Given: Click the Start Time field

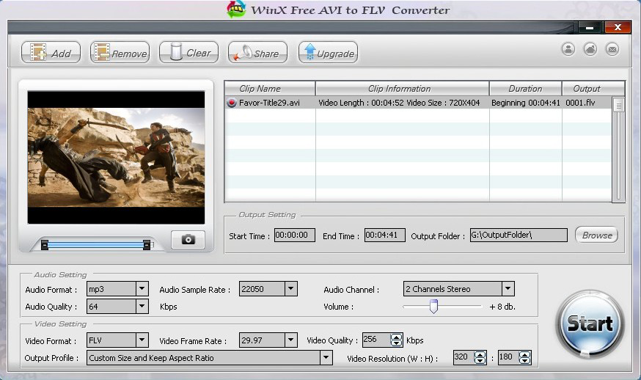Looking at the screenshot, I should click(294, 235).
